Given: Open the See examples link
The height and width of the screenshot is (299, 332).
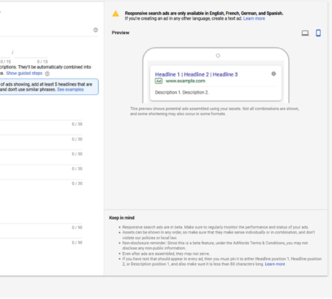Looking at the screenshot, I should (70, 90).
